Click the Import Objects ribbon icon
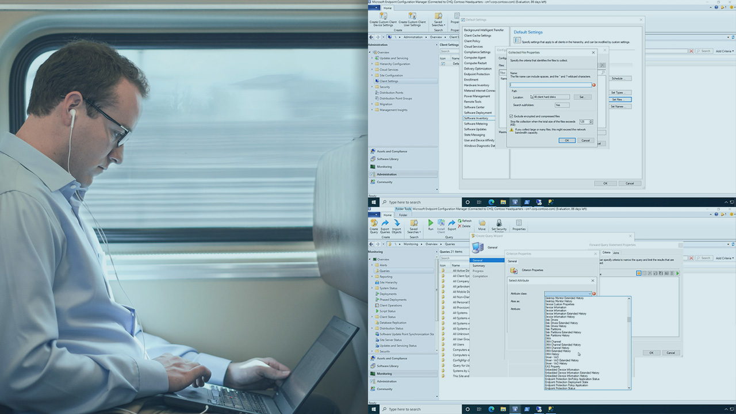Viewport: 736px width, 414px height. tap(396, 223)
